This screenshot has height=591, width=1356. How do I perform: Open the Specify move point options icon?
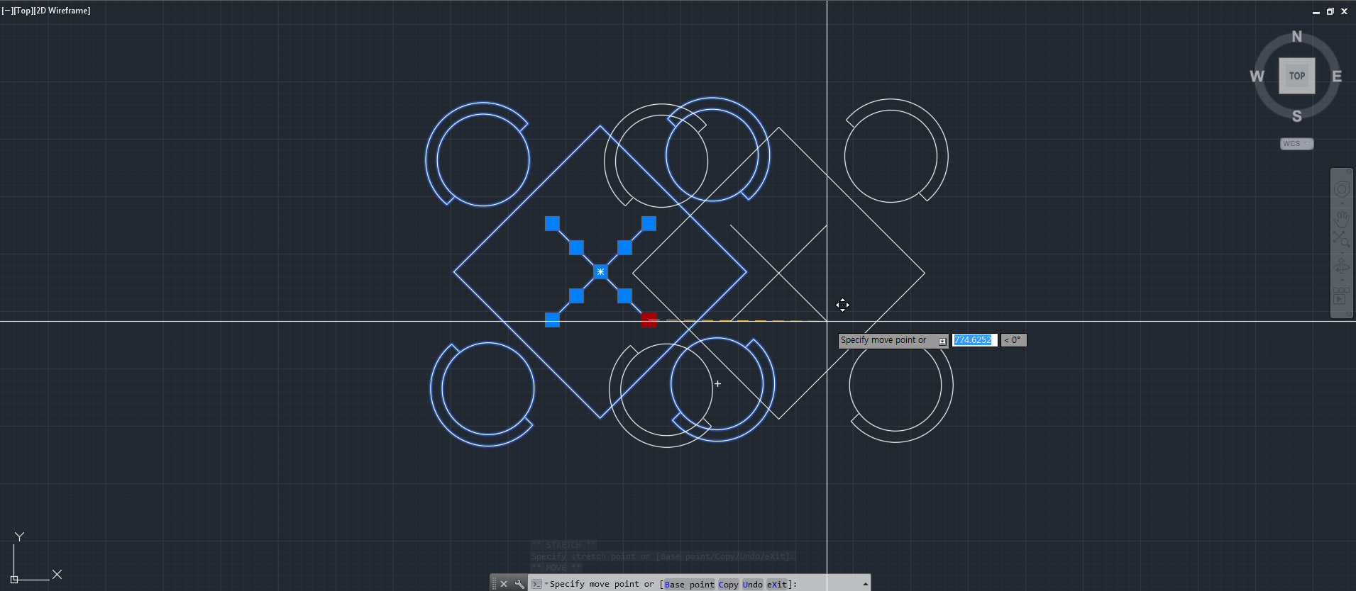point(942,341)
